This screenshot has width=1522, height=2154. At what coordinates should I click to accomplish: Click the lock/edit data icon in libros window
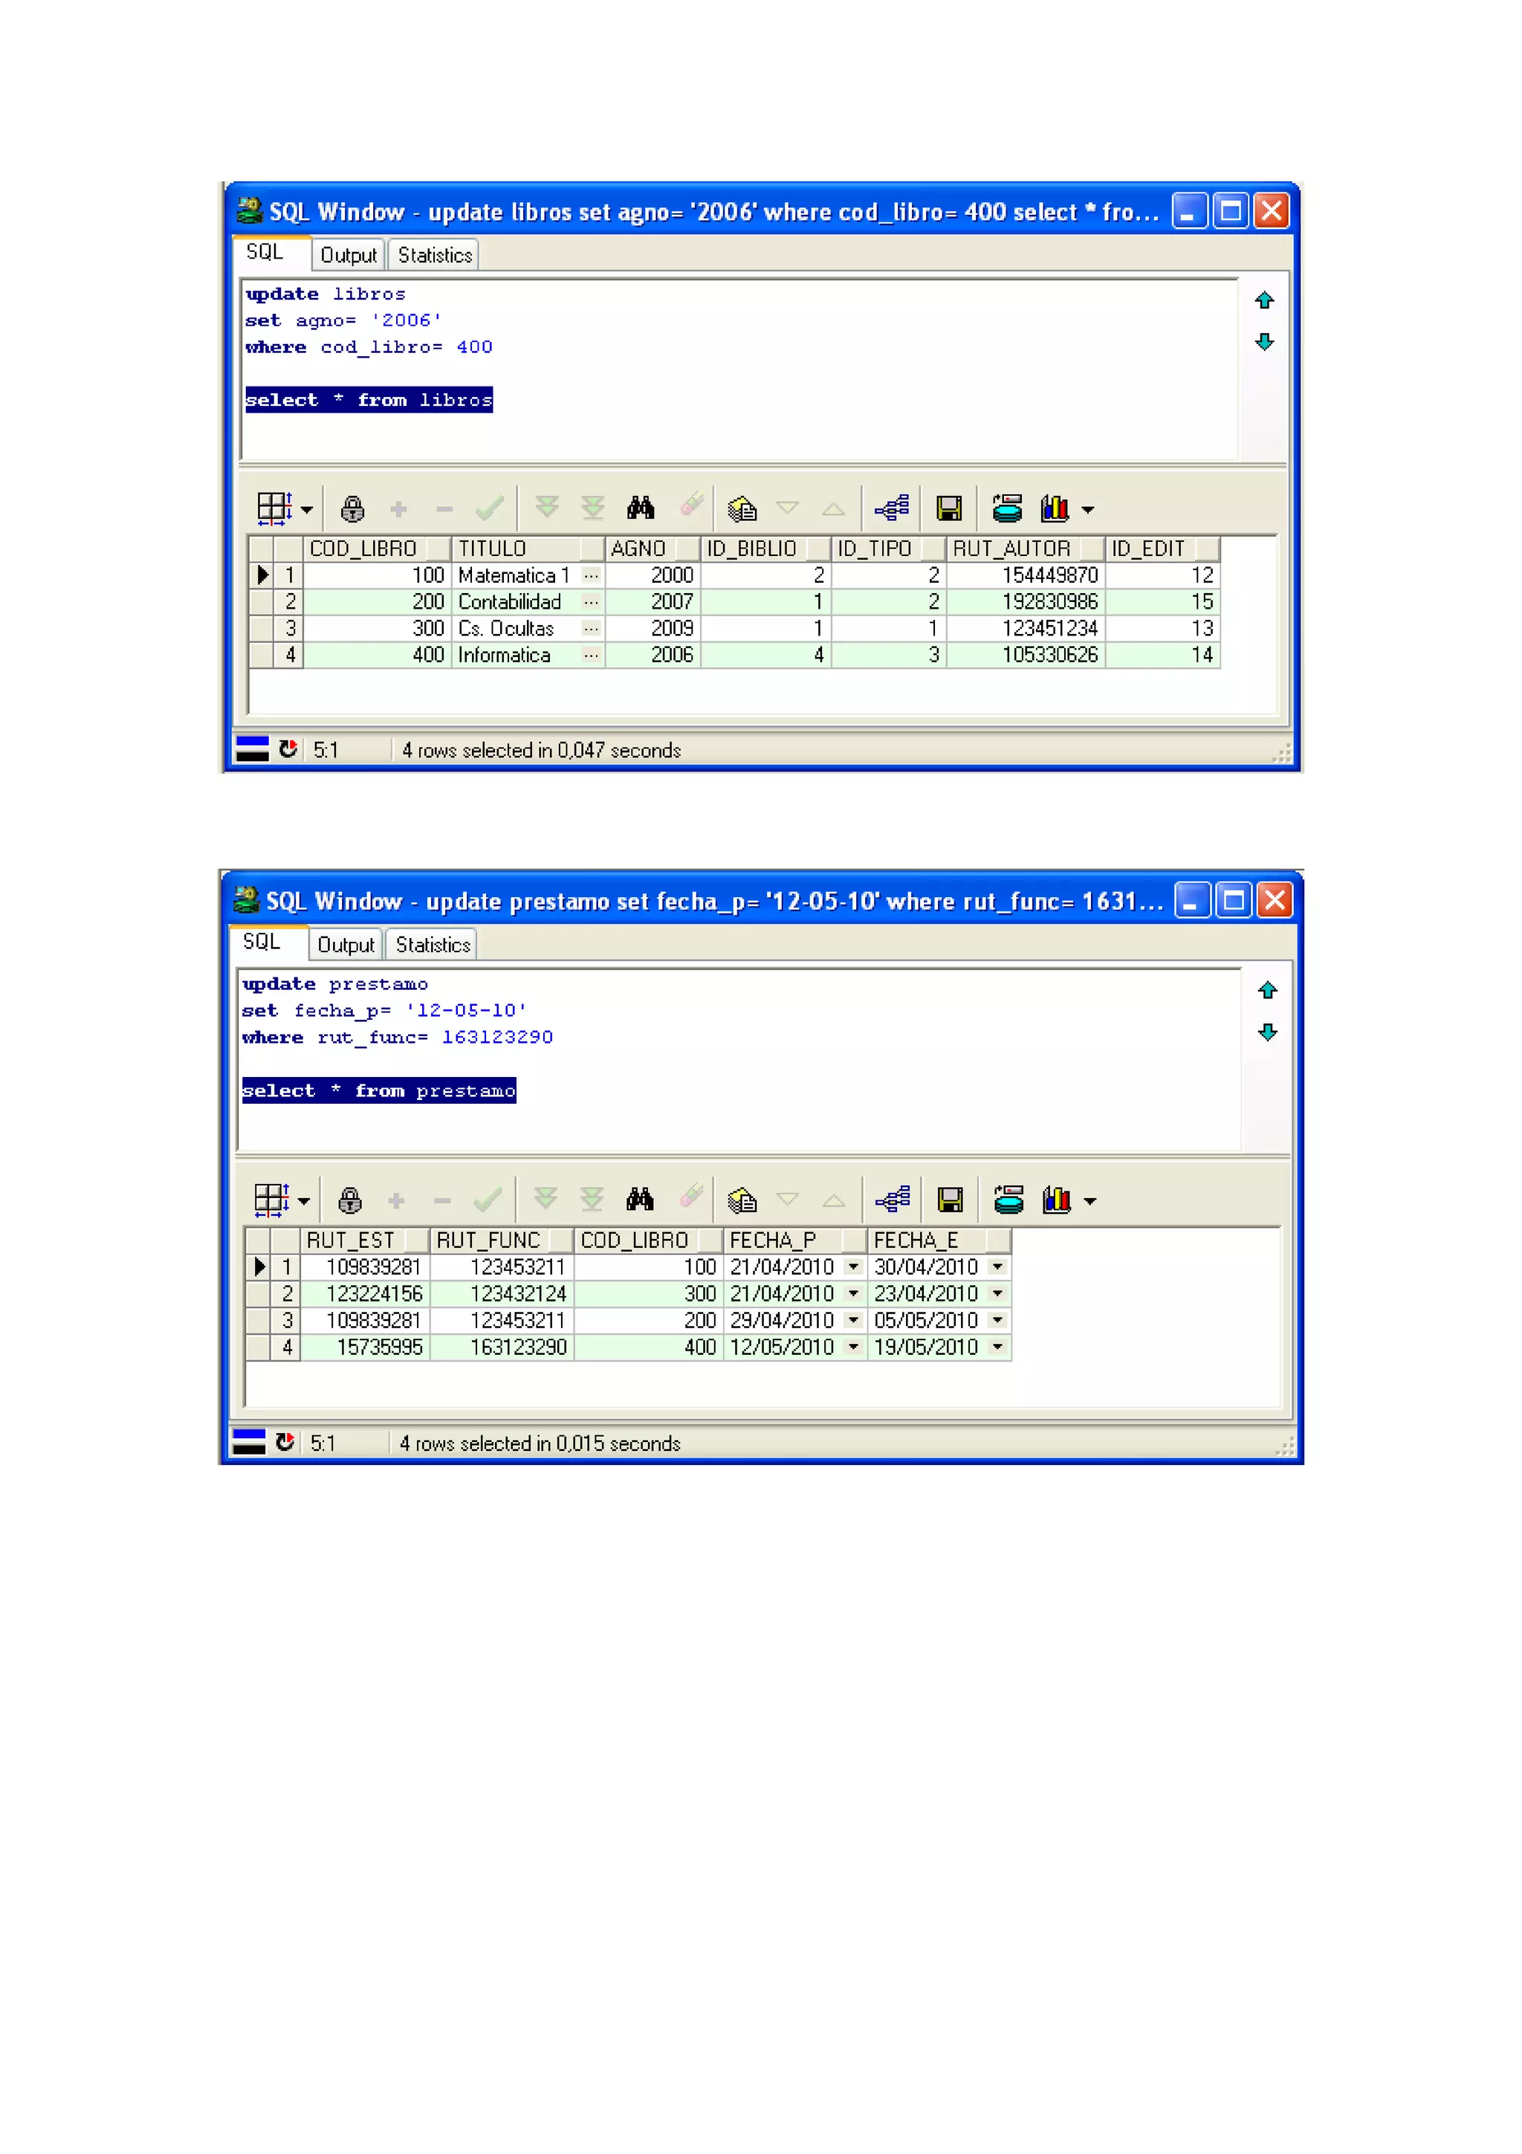(x=352, y=508)
